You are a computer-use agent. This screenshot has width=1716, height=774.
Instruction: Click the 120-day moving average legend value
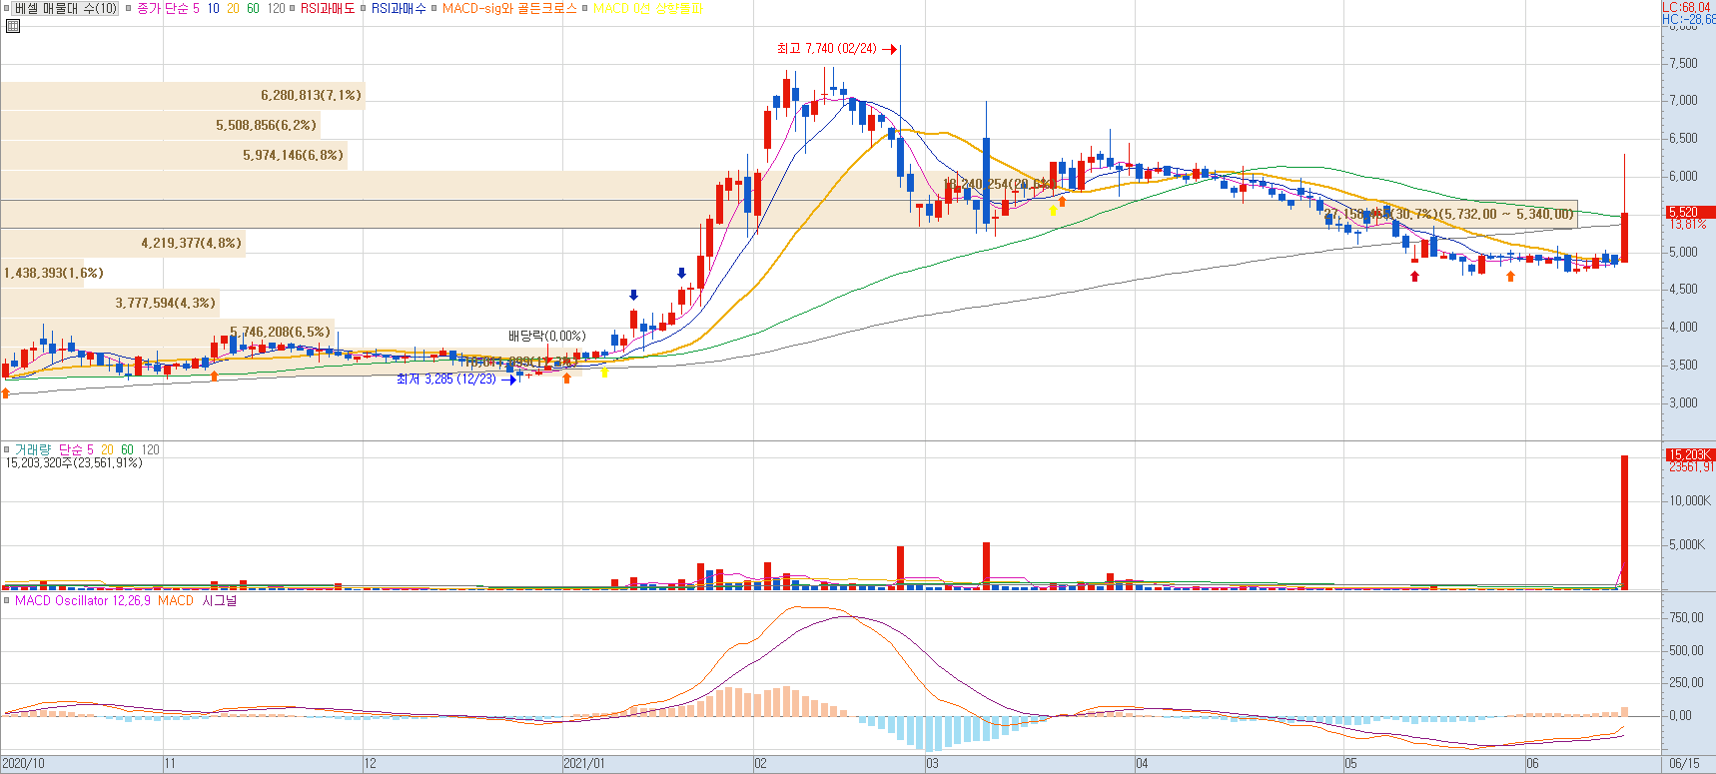276,9
